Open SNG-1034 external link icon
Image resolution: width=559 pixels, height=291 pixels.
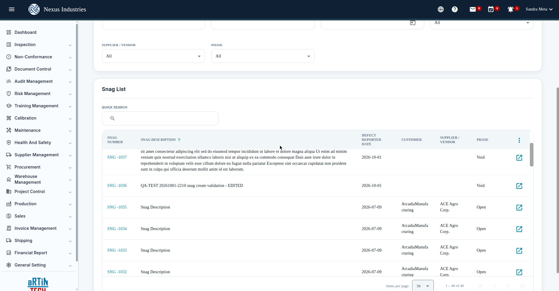519,229
